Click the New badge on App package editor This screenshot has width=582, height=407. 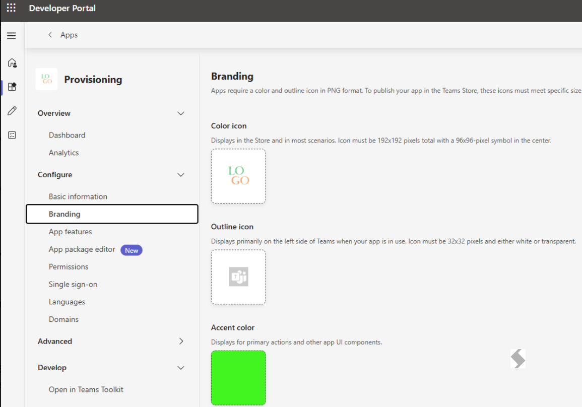(132, 250)
